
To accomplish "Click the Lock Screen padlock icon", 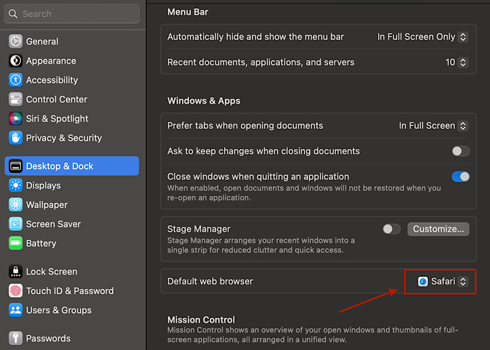I will [15, 272].
